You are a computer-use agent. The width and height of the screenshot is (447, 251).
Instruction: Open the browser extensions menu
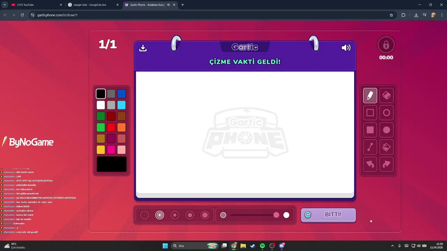(403, 15)
